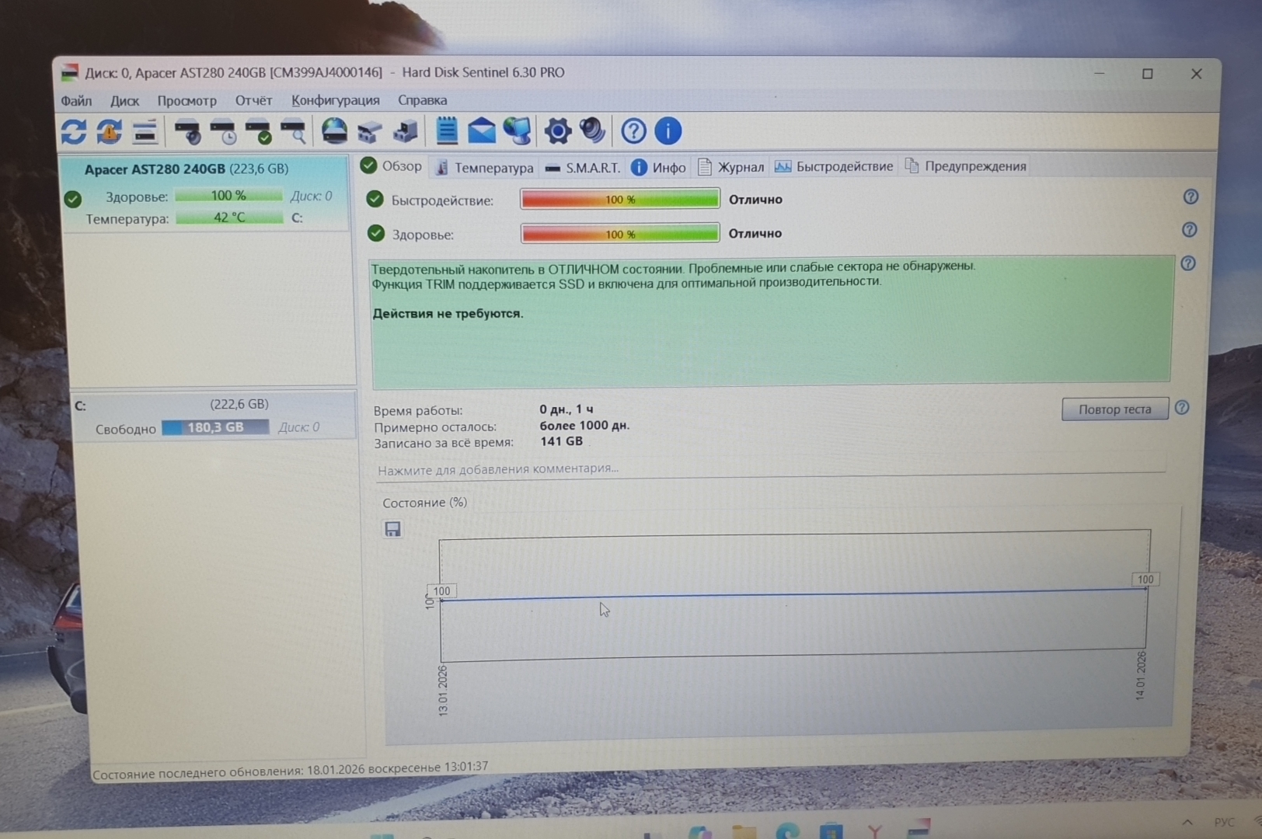Click the disk with clock toolbar icon
The image size is (1262, 839).
coord(224,132)
